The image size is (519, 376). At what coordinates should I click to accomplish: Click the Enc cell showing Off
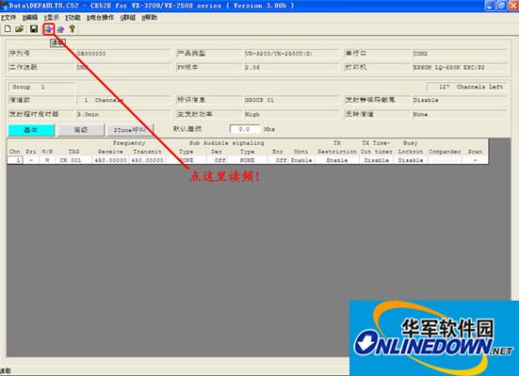pyautogui.click(x=278, y=160)
